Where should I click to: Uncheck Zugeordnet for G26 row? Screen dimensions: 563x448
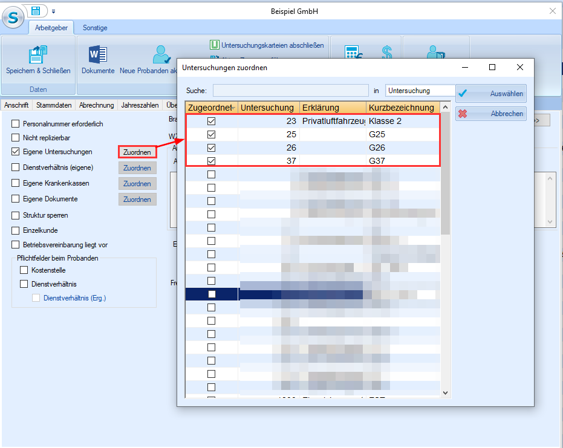click(x=212, y=148)
